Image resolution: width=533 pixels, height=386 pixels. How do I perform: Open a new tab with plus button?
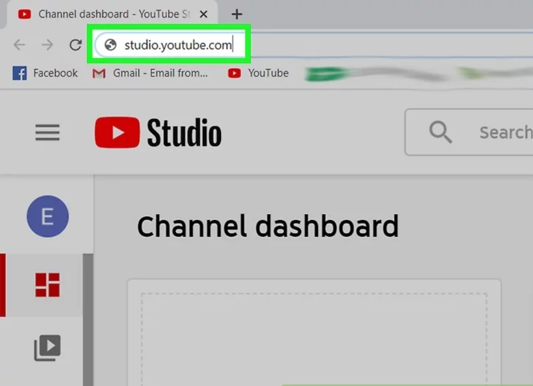coord(237,14)
